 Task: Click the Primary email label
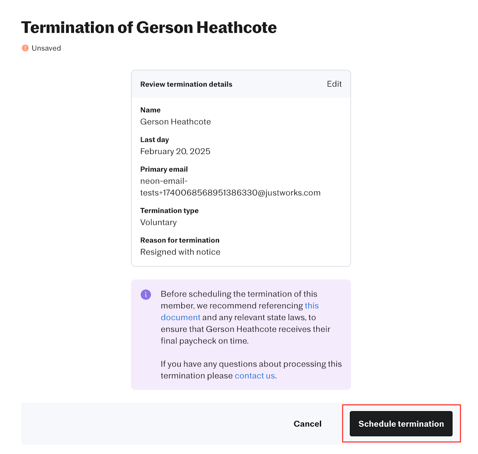[x=164, y=169]
